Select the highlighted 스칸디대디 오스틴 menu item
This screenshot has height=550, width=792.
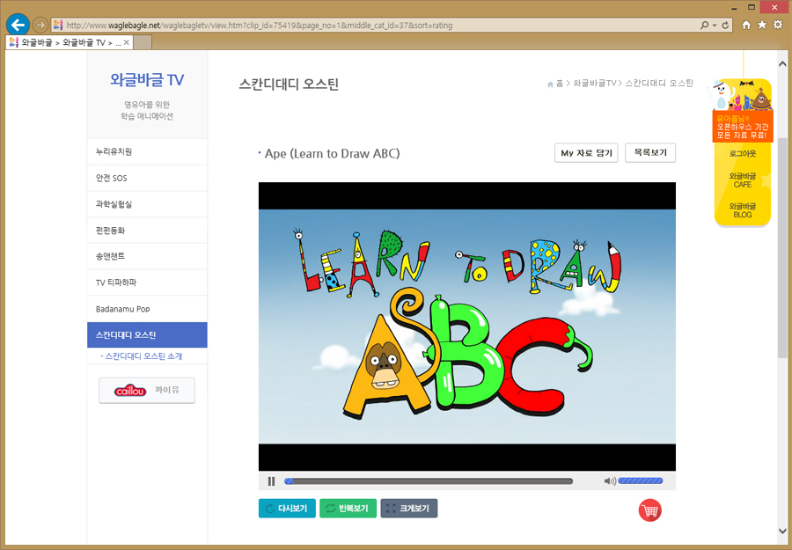pos(147,335)
